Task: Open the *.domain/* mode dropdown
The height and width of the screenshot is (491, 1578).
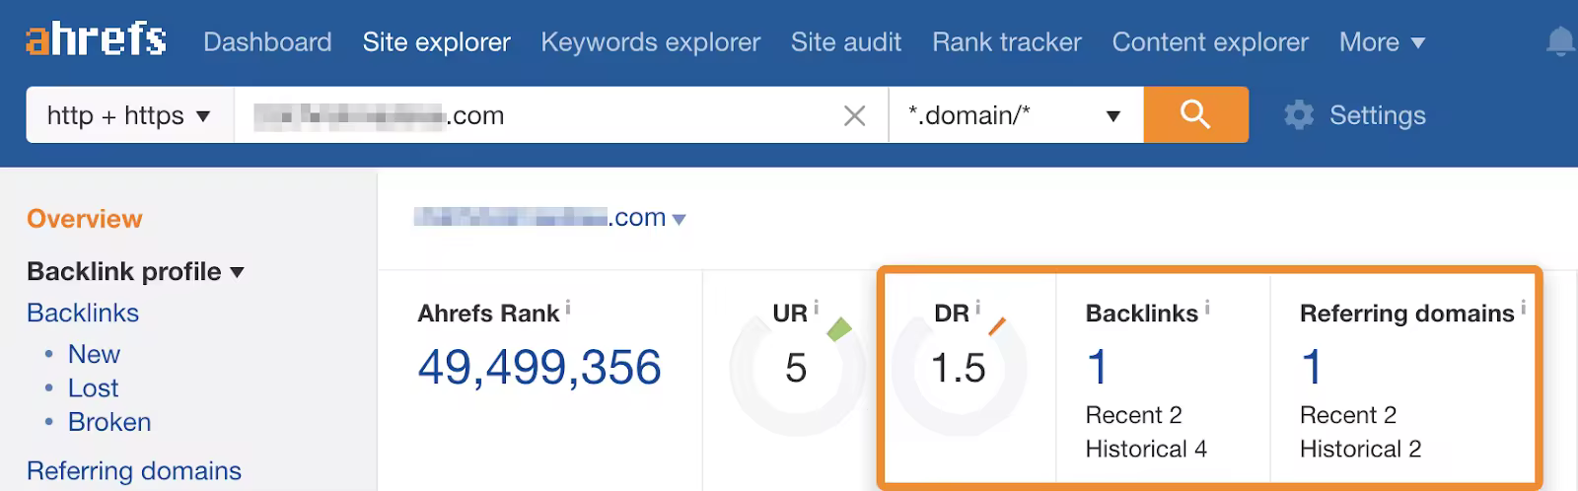Action: point(1016,115)
